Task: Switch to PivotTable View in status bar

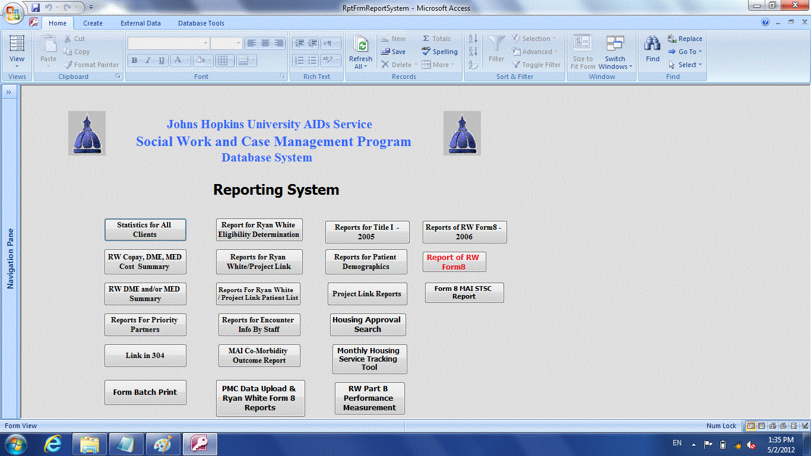Action: [x=772, y=426]
